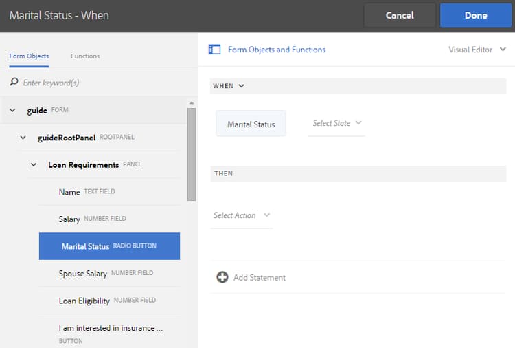The width and height of the screenshot is (515, 348).
Task: Click the Marital Status condition box
Action: [251, 124]
